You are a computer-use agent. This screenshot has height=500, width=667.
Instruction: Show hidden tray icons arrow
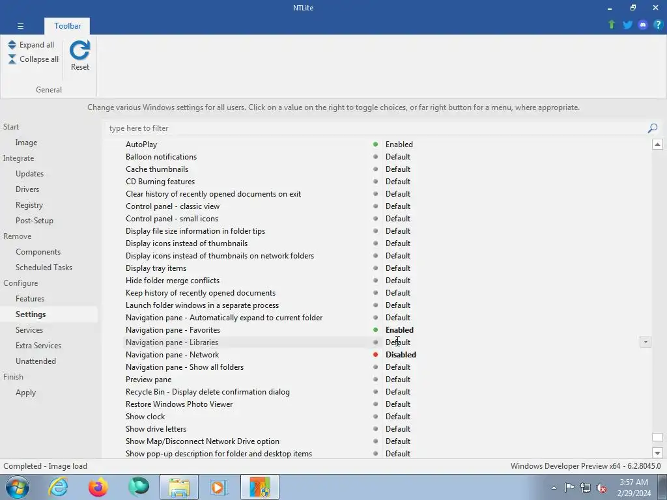[554, 488]
